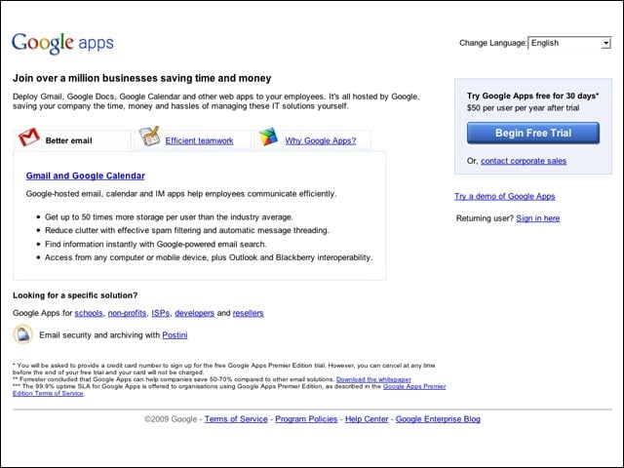Click Looking for a specific solution? heading
Image resolution: width=624 pixels, height=468 pixels.
tap(75, 295)
